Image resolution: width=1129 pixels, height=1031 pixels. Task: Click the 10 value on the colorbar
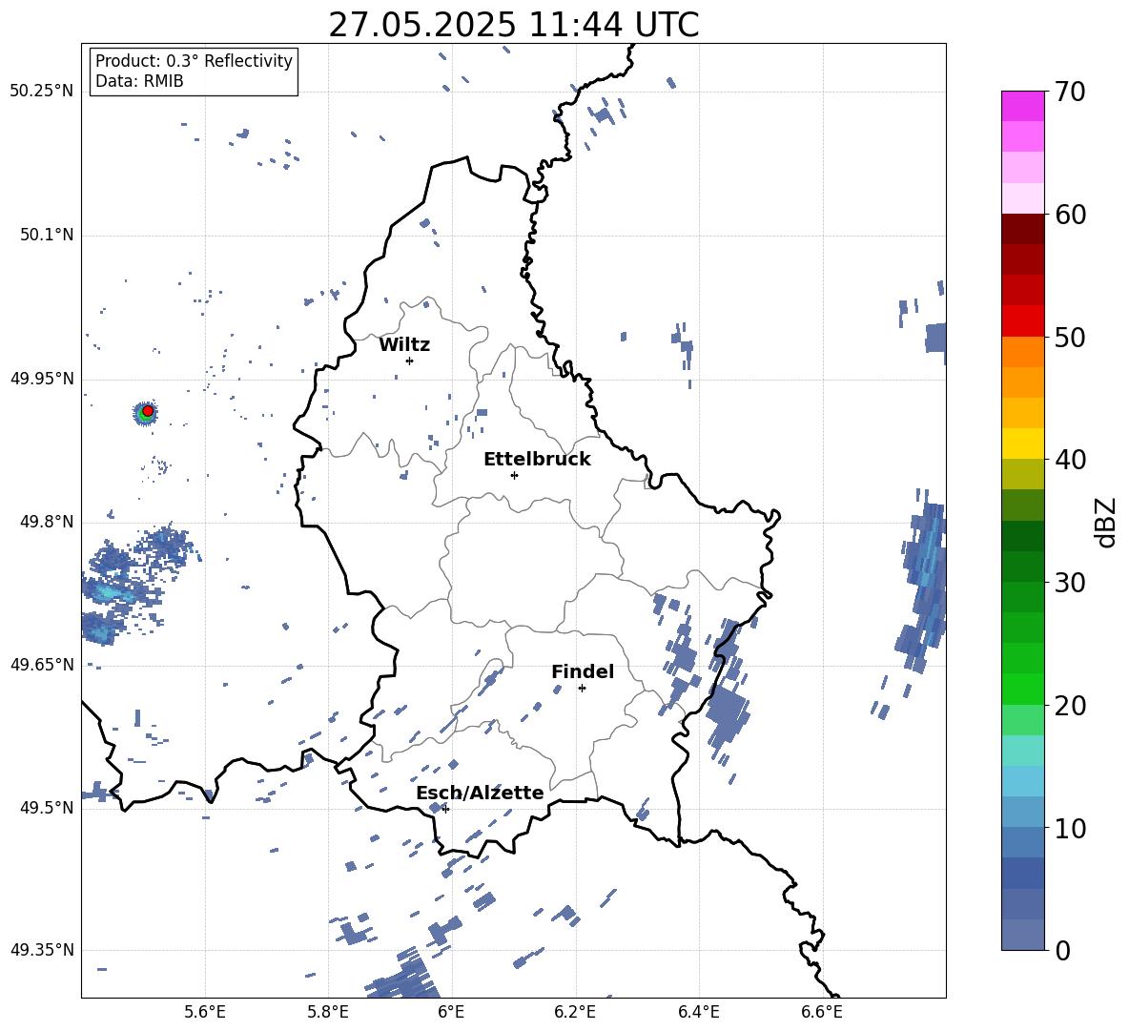click(x=1069, y=828)
